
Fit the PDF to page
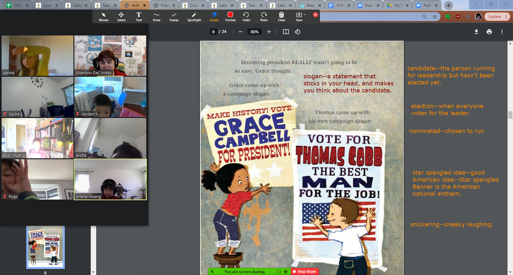[x=286, y=32]
